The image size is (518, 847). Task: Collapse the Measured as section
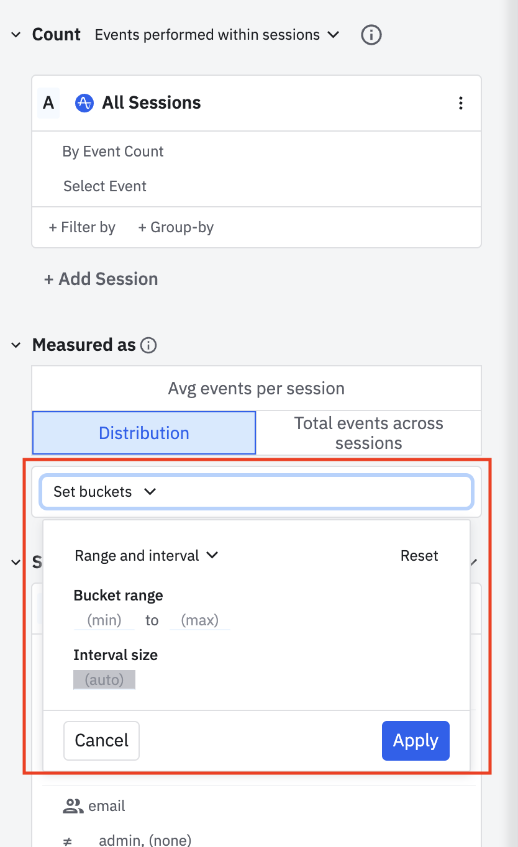16,345
